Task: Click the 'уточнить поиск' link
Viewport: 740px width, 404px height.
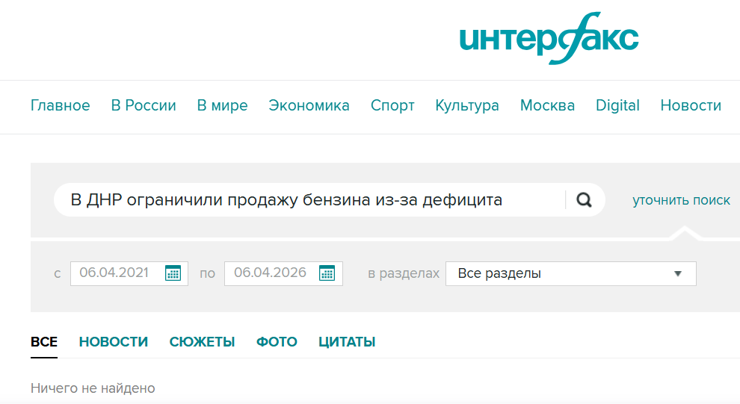Action: click(x=681, y=200)
